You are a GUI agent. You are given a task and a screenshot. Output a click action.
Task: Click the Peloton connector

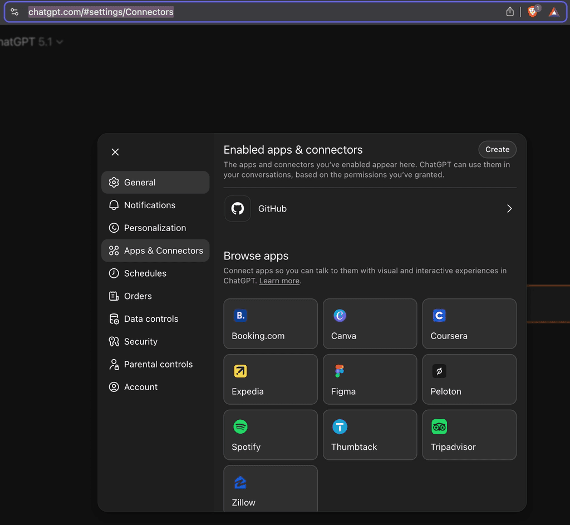[x=469, y=379]
